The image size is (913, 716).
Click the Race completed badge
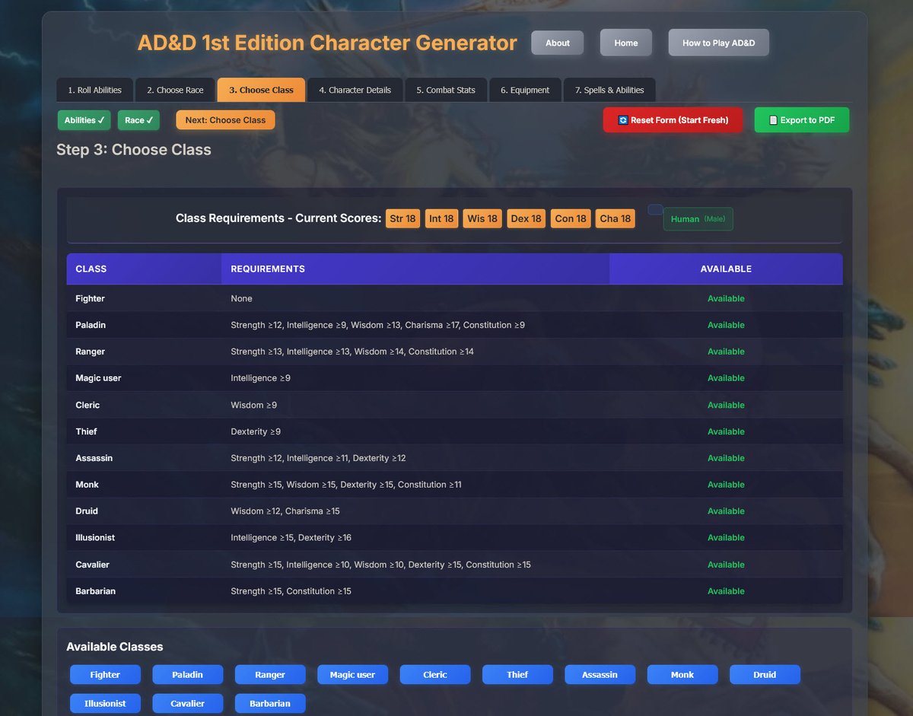(138, 120)
